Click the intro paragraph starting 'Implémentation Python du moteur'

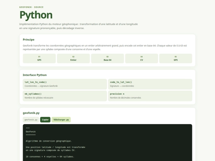[x=78, y=26]
